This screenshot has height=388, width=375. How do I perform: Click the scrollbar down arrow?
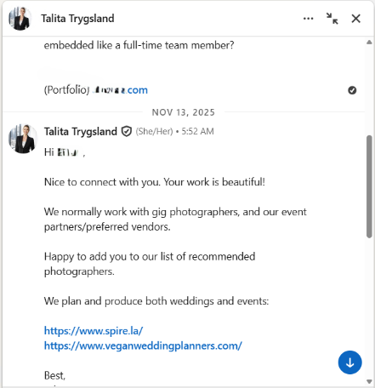pos(369,381)
